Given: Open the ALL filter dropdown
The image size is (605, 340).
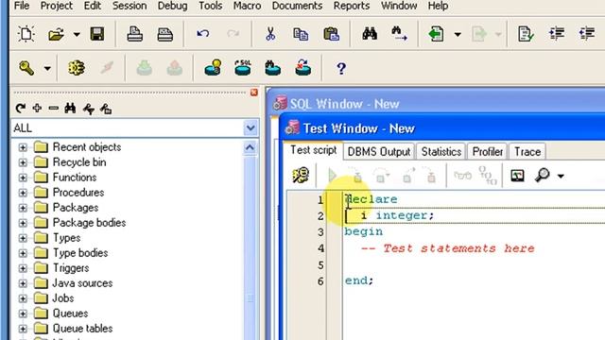Looking at the screenshot, I should coord(251,128).
